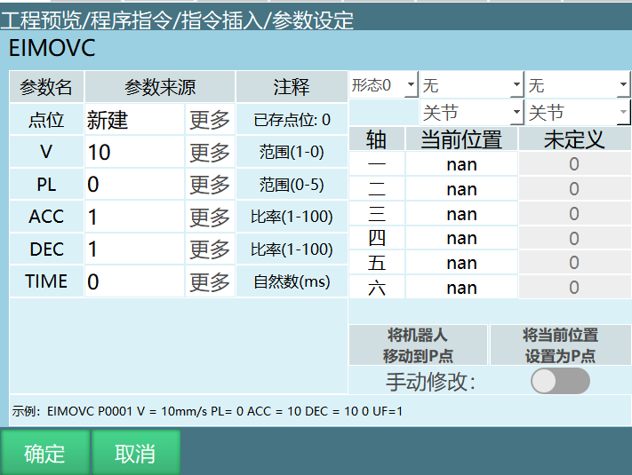Edit the V value field showing 10

(134, 152)
